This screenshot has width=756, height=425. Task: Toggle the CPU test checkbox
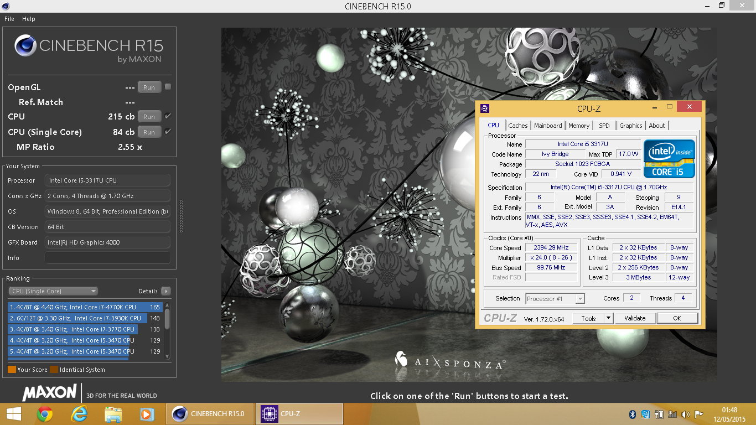point(168,116)
